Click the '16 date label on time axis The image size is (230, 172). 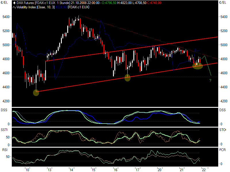point(116,170)
